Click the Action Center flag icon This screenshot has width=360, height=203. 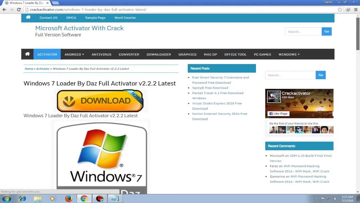coord(323,199)
